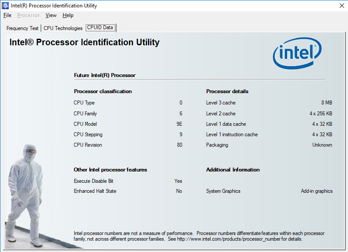
Task: Click the 'CPU Model' label
Action: (85, 124)
